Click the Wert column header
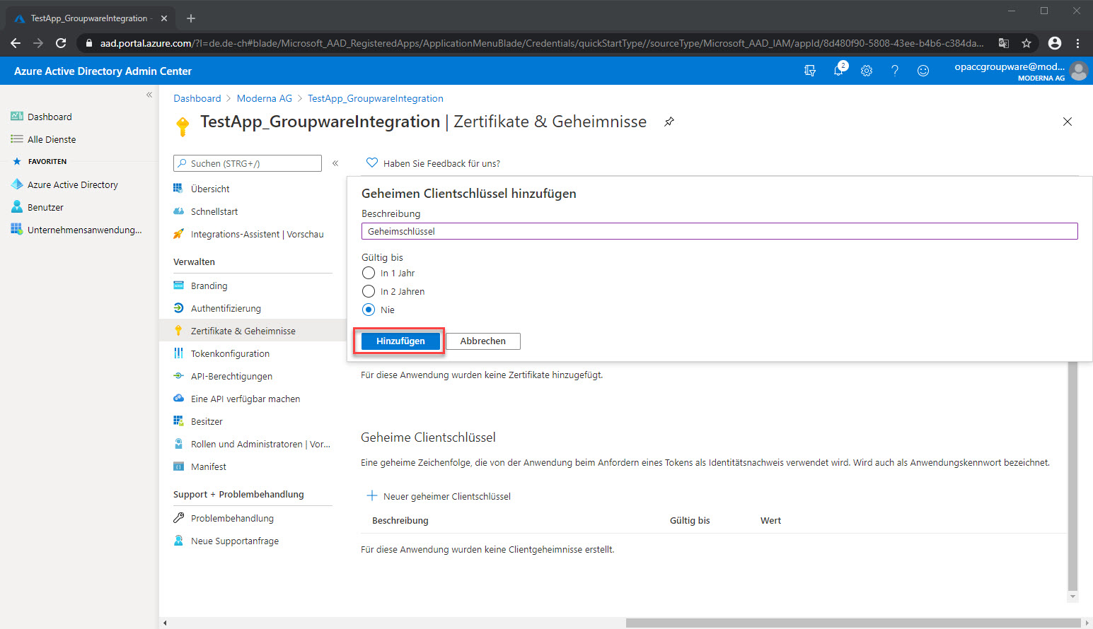Screen dimensions: 1093x629 770,520
